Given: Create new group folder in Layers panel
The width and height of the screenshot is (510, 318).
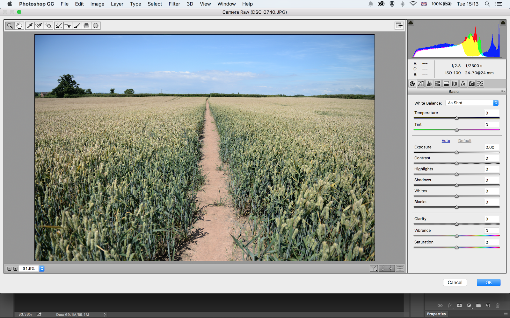Looking at the screenshot, I should pyautogui.click(x=478, y=306).
